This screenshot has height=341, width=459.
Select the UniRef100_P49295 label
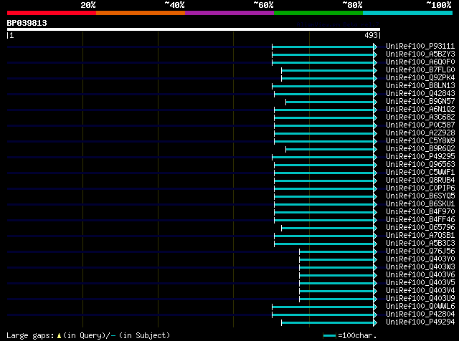420,157
